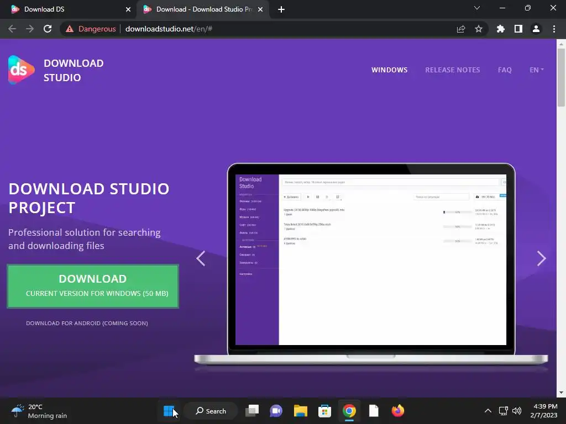Image resolution: width=566 pixels, height=424 pixels.
Task: Launch Firefox from taskbar
Action: coord(398,411)
